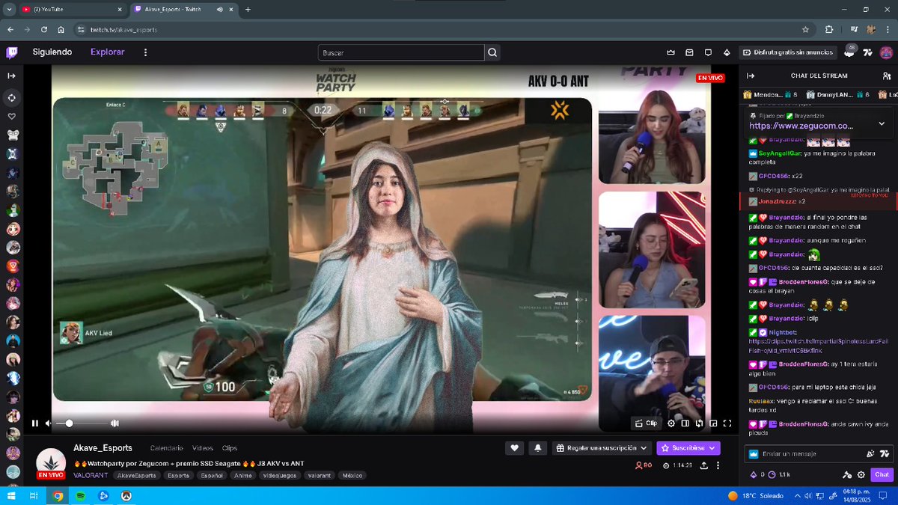Bookmark page with star icon
This screenshot has width=898, height=505.
tap(806, 29)
